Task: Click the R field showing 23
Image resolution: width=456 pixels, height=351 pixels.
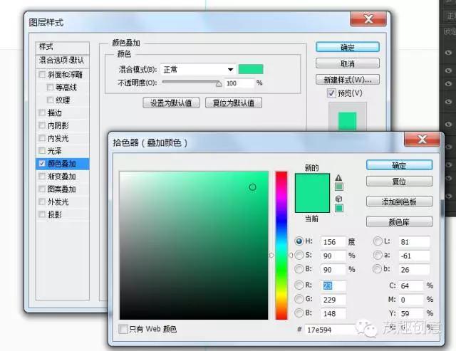Action: coord(333,285)
